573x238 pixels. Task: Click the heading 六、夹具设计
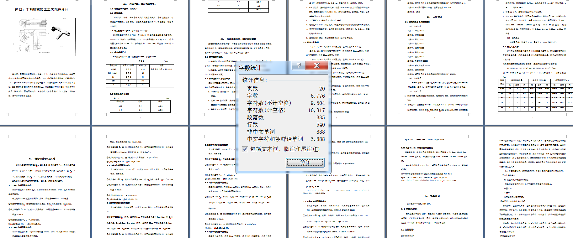pos(432,196)
